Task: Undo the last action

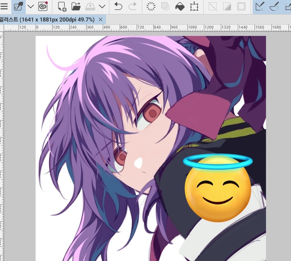Action: pyautogui.click(x=118, y=7)
